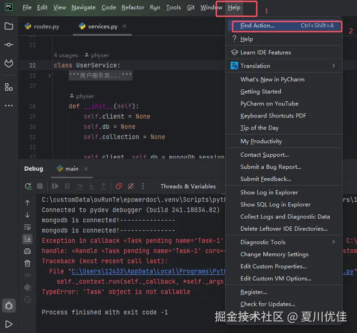Choose Tip of the Day
Screen dimensions: 357x333
click(x=284, y=128)
